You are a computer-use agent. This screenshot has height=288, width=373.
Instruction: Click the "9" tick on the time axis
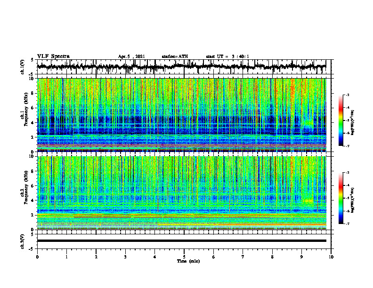click(x=301, y=257)
